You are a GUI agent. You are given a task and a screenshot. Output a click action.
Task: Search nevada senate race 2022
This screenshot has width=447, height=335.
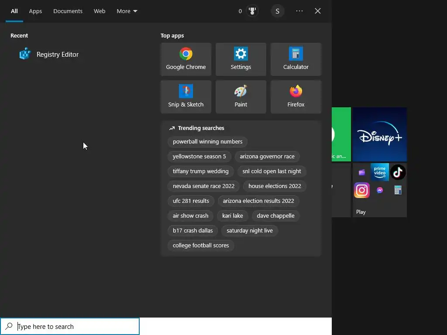(203, 186)
